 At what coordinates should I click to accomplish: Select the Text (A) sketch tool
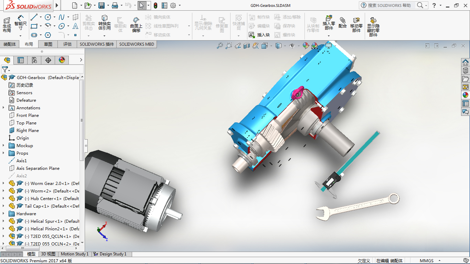click(x=75, y=26)
